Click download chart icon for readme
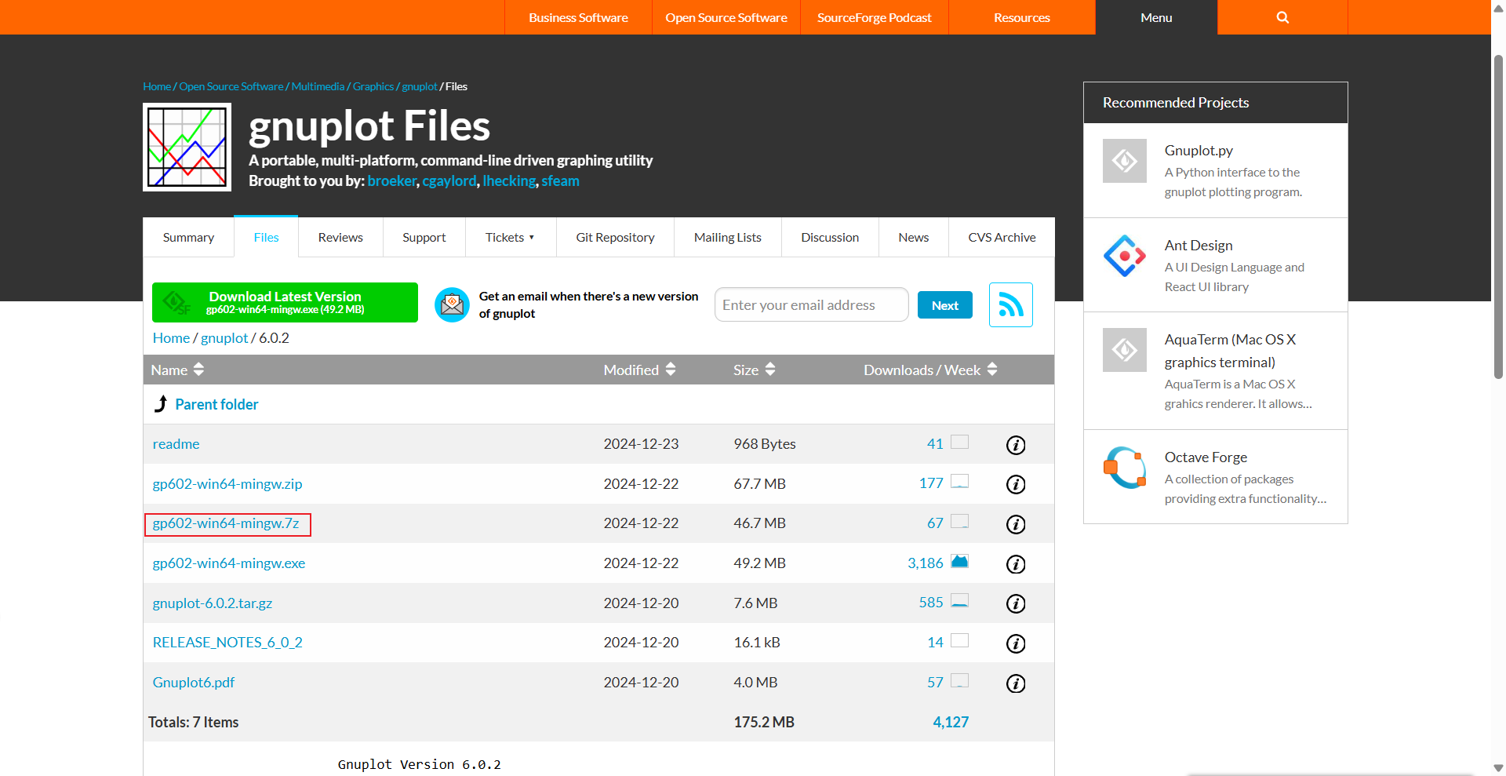Screen dimensions: 1506x776 (x=959, y=442)
